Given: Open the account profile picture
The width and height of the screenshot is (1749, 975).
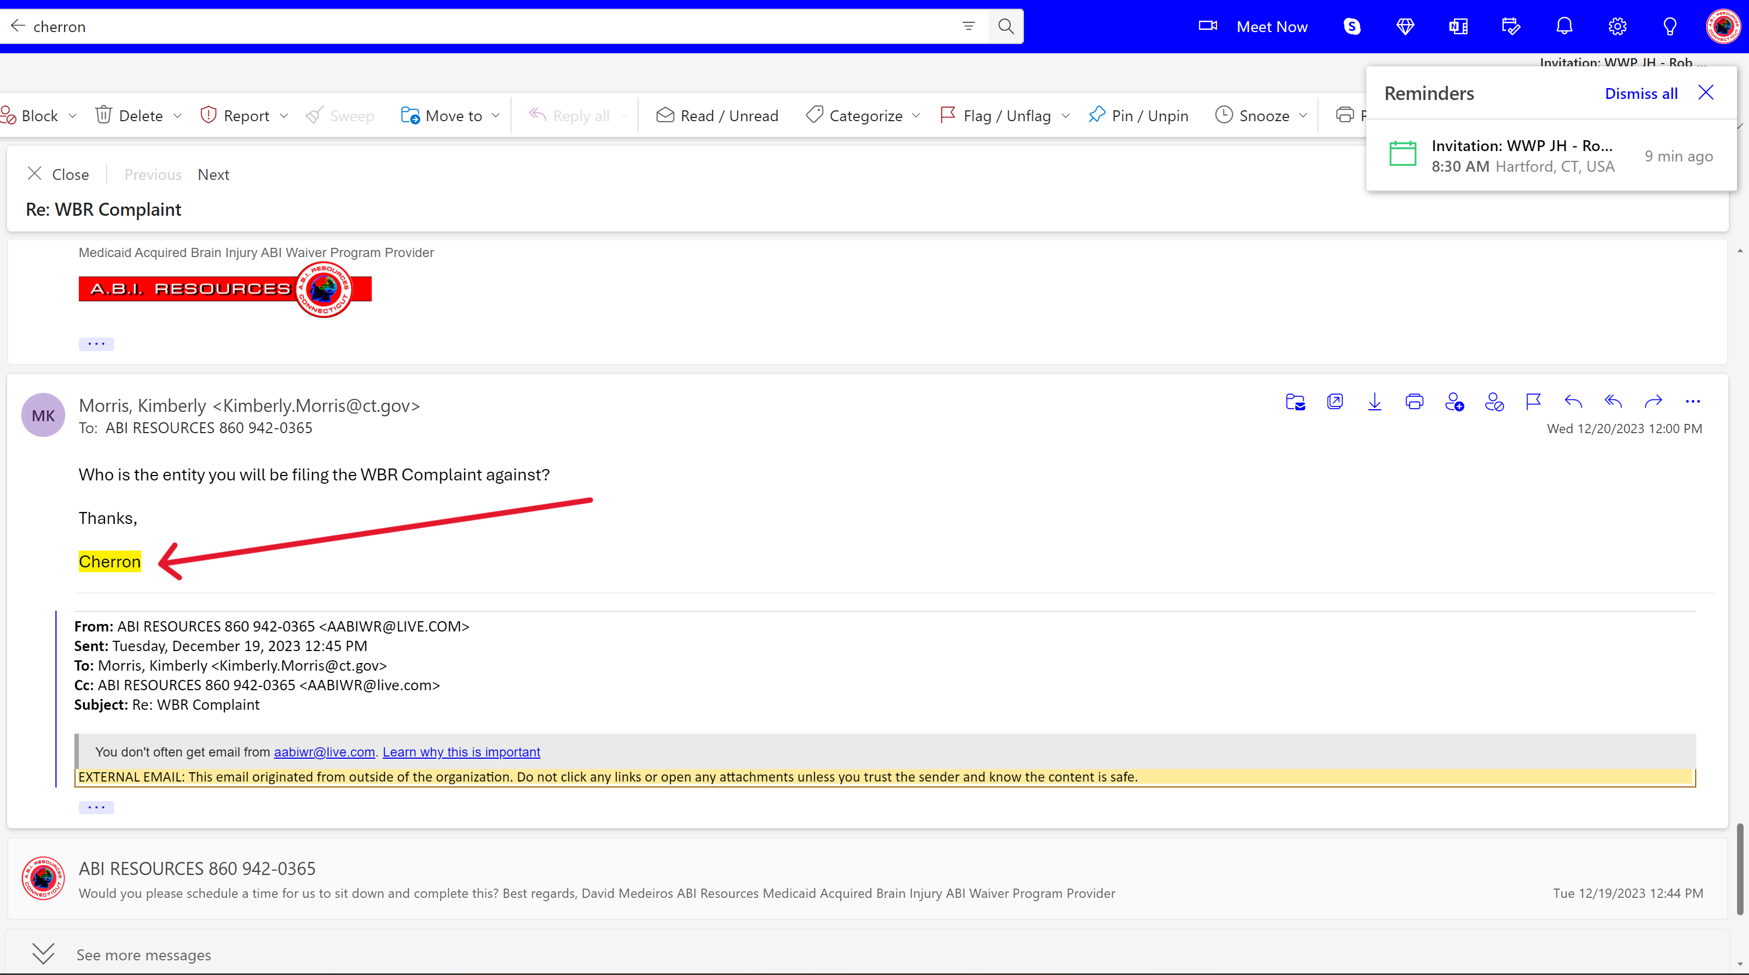Looking at the screenshot, I should [1723, 27].
